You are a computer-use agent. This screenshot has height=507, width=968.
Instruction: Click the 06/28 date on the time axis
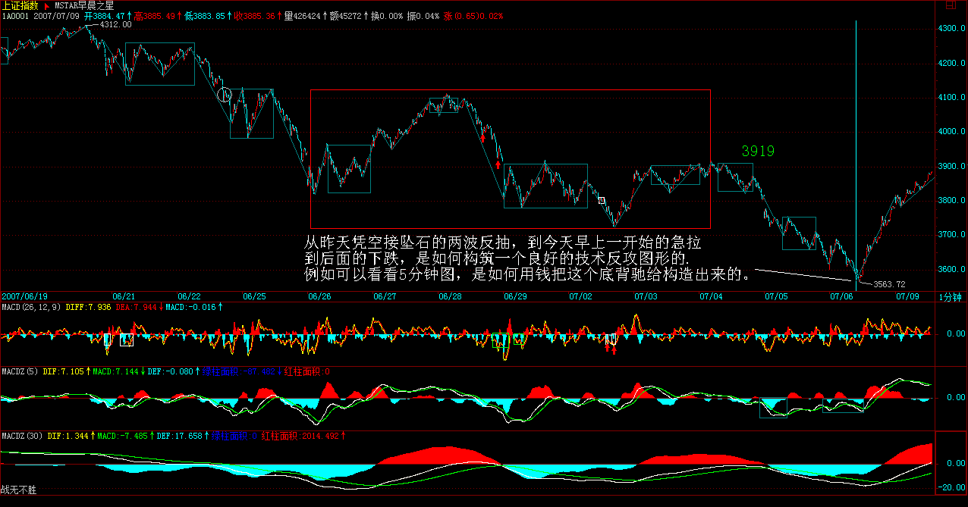[x=450, y=296]
